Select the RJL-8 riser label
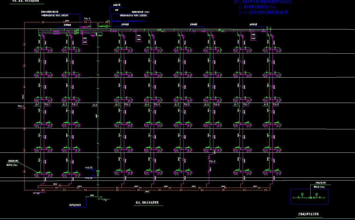Screen dimensions: 355x220 pyautogui.click(x=276, y=104)
